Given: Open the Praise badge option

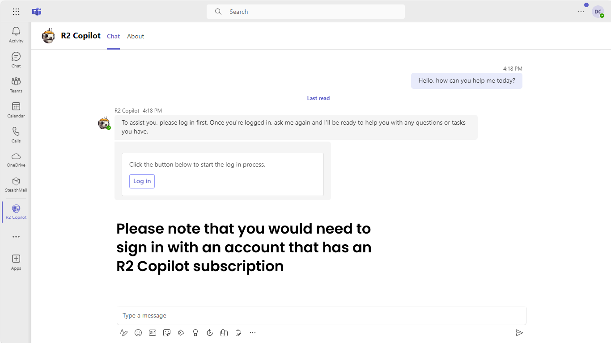Looking at the screenshot, I should pos(195,333).
